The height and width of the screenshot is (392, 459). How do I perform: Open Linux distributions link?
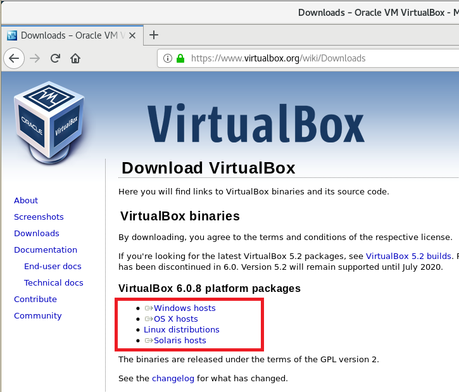[x=182, y=330]
